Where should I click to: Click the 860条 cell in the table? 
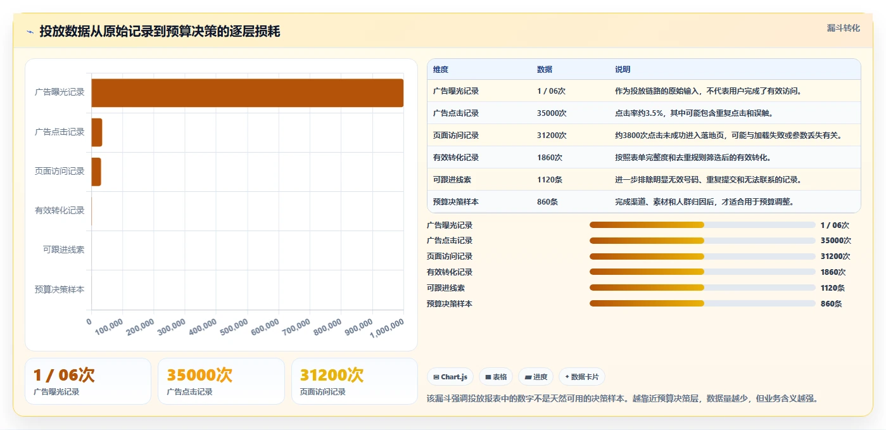547,202
